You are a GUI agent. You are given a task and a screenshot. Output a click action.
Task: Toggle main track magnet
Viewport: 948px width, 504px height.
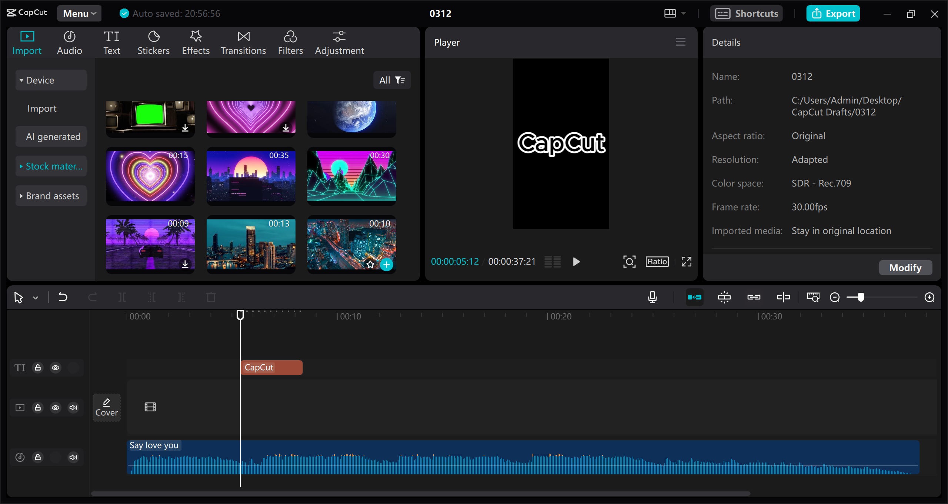point(695,297)
